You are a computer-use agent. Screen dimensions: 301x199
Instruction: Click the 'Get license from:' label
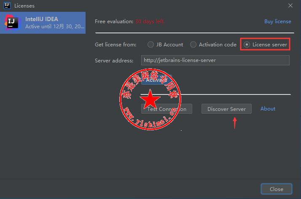[x=116, y=45]
